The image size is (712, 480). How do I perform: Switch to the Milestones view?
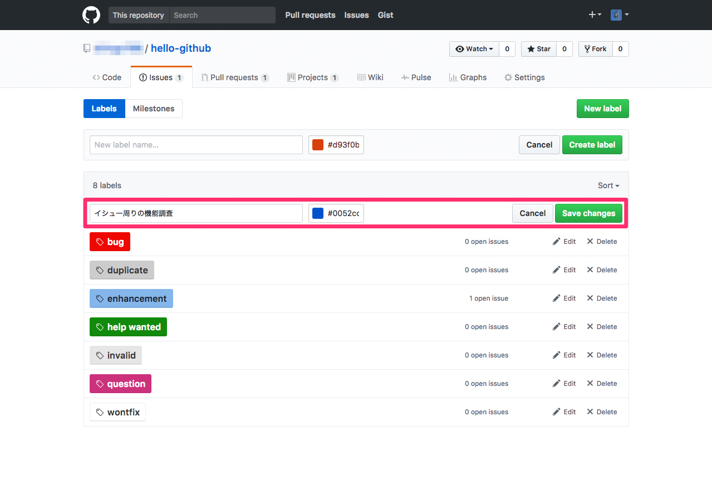[x=154, y=109]
